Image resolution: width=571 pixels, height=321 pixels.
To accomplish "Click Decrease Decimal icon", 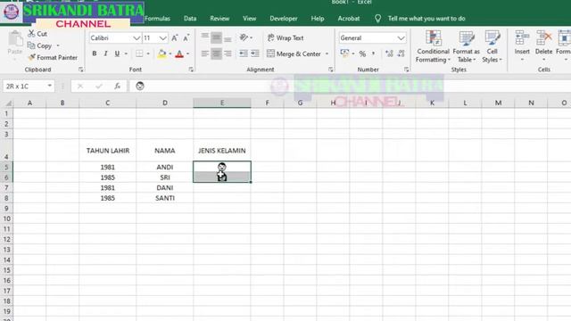I will point(401,53).
